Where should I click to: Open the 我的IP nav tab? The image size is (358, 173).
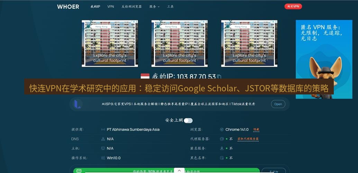(x=95, y=7)
